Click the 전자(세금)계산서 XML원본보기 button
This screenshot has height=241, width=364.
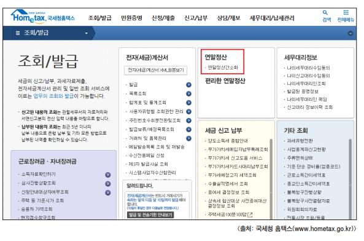155,70
